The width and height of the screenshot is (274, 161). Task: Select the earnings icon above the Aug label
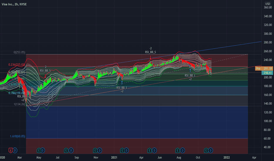pos(178,150)
